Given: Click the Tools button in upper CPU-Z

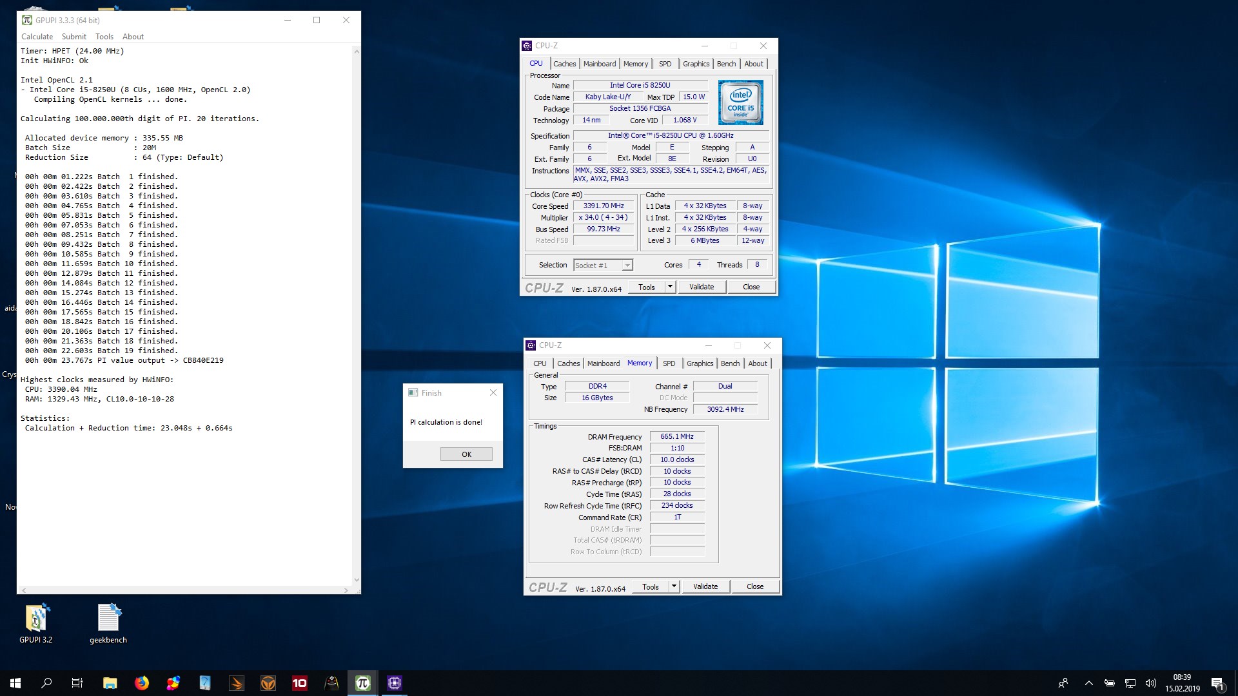Looking at the screenshot, I should pyautogui.click(x=647, y=287).
